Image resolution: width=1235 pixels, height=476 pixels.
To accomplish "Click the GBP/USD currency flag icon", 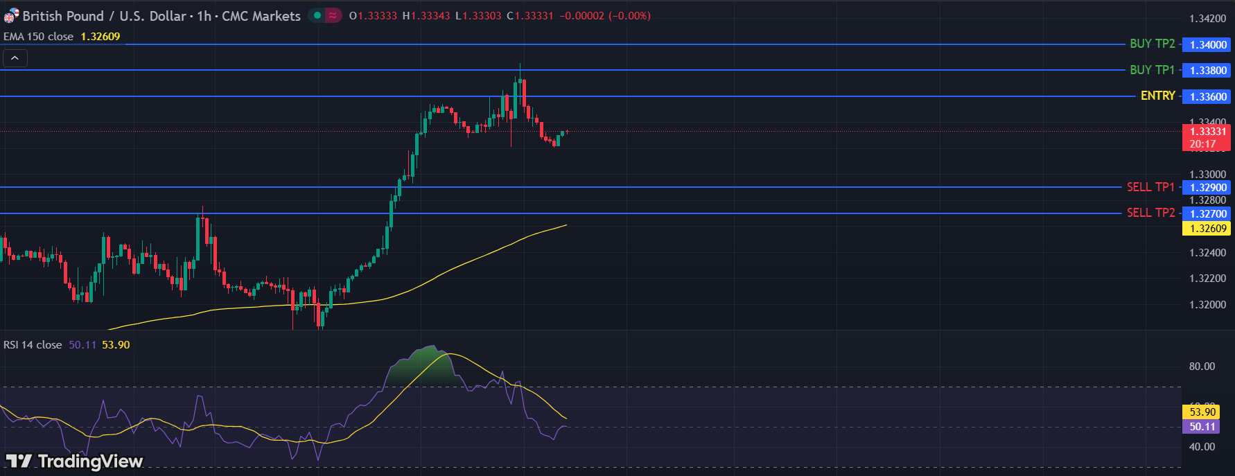I will [x=11, y=16].
